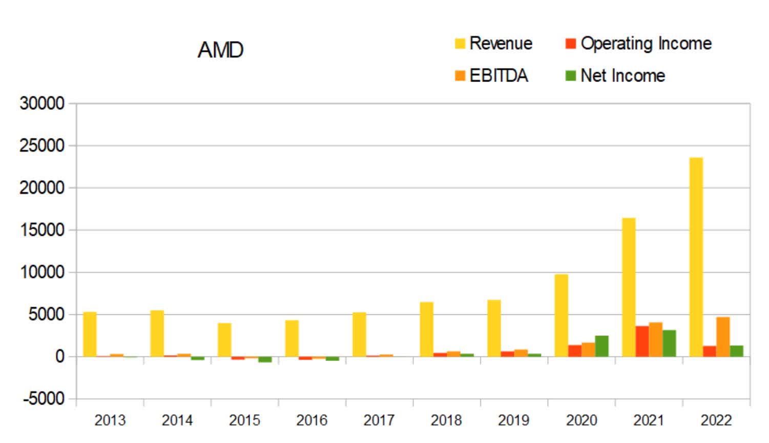
Task: Select the tallest Revenue bar for 2022
Action: (696, 256)
